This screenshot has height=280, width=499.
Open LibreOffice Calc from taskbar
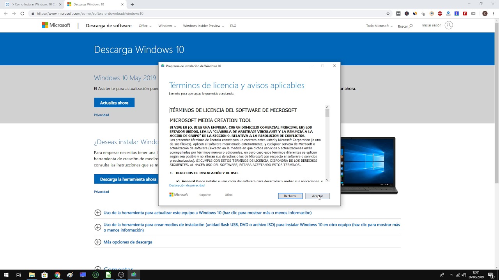tap(108, 275)
